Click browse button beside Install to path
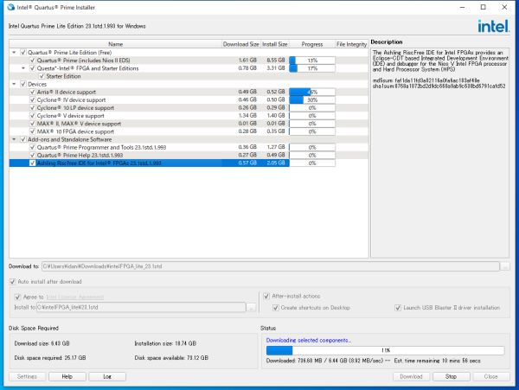Screen dimensions: 519x390 tap(252, 307)
